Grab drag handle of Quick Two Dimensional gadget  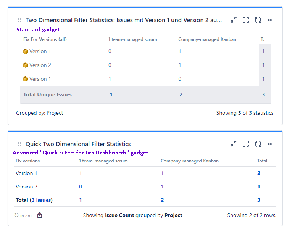pos(19,144)
